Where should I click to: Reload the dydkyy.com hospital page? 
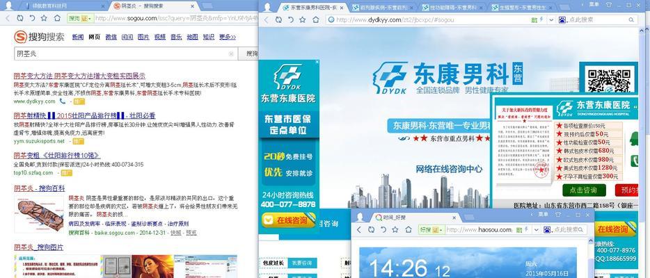coord(278,19)
